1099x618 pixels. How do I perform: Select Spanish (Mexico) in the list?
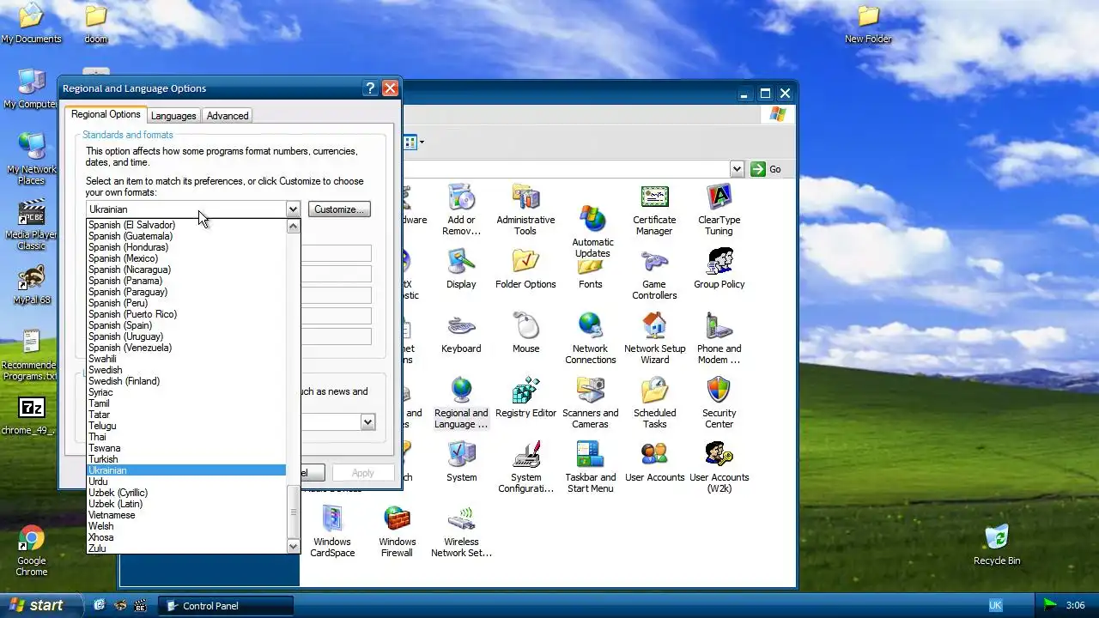[x=186, y=258]
